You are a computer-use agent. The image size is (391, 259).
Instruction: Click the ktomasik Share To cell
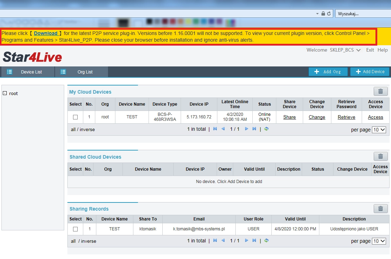pyautogui.click(x=148, y=229)
